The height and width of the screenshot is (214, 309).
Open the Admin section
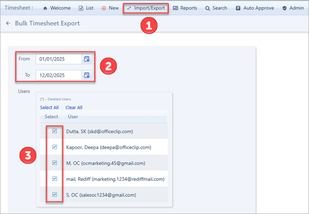click(x=293, y=8)
